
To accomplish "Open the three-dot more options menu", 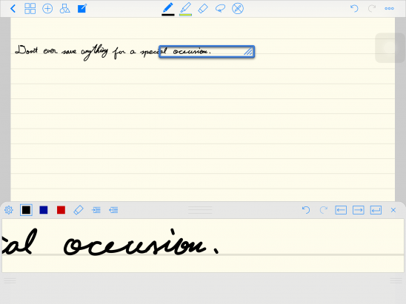I will (389, 9).
